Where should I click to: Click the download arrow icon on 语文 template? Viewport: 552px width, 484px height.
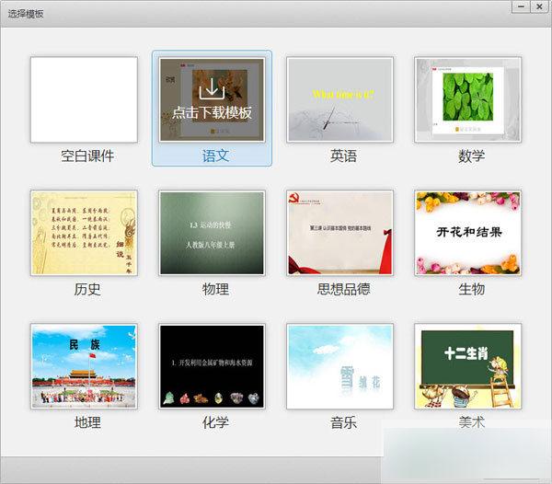[212, 88]
